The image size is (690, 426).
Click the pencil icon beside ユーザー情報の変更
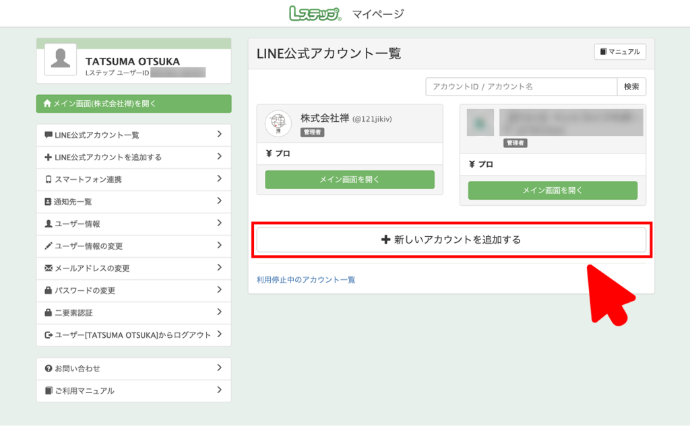48,246
